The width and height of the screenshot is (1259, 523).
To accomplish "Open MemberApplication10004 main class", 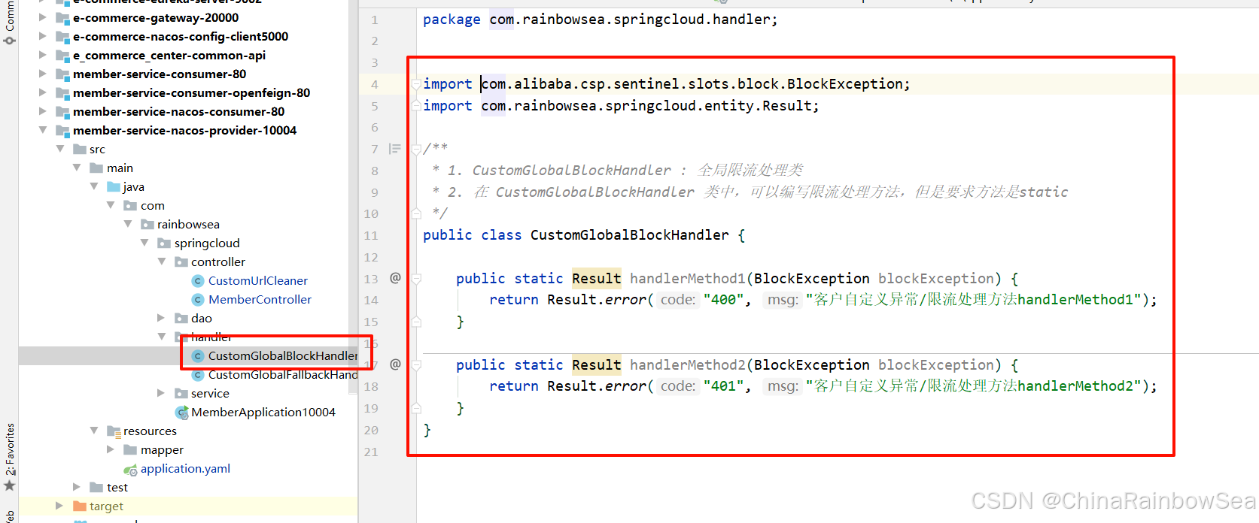I will click(263, 412).
